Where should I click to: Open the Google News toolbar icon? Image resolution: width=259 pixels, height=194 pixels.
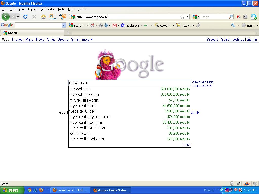[x=93, y=26]
